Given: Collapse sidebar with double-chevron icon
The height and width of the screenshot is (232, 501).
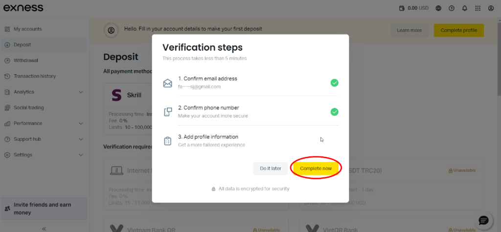Looking at the screenshot, I should pyautogui.click(x=44, y=229).
